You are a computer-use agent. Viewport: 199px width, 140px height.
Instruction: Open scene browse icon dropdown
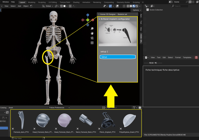171,2
